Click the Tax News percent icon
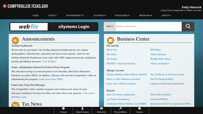Screen dimensions: 203x114 15,105
